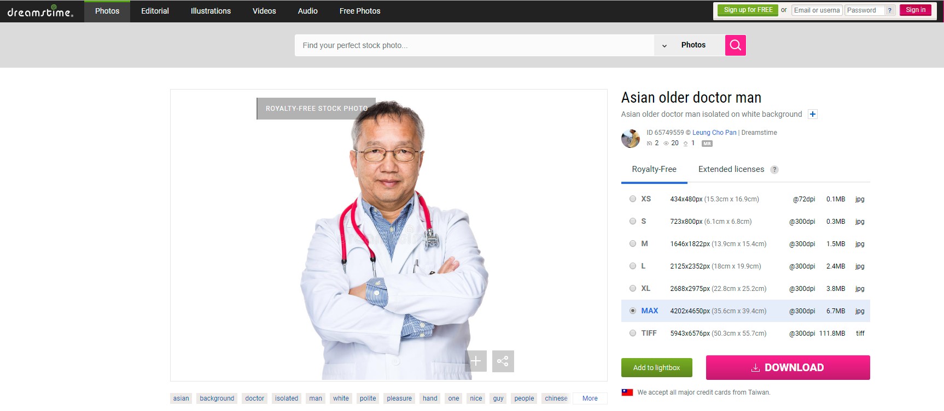Select the L size radio button
The image size is (944, 411).
pos(633,266)
